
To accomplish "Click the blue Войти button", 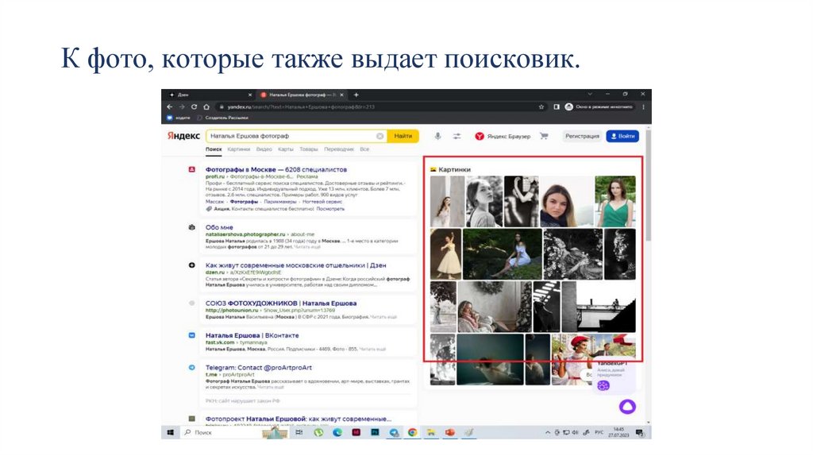I will [x=622, y=136].
